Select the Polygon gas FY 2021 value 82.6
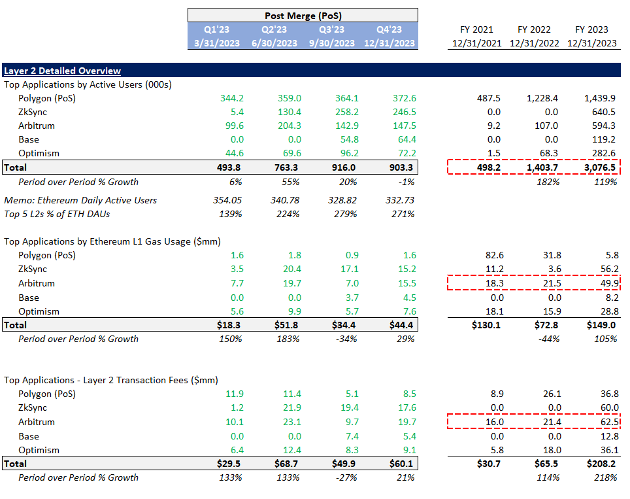This screenshot has height=499, width=630. click(x=494, y=255)
